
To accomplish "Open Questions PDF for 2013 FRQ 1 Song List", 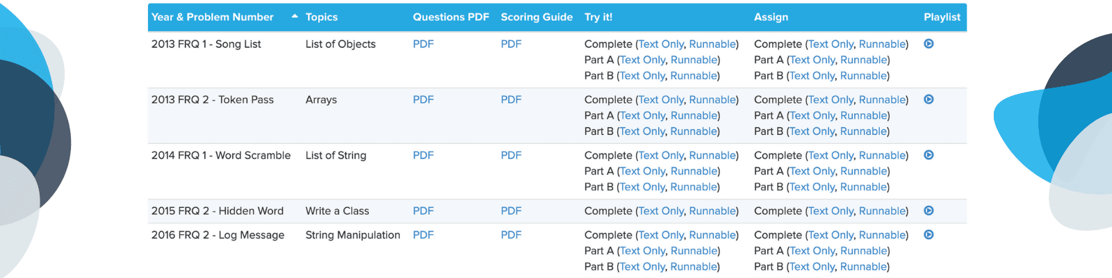I will [x=423, y=44].
